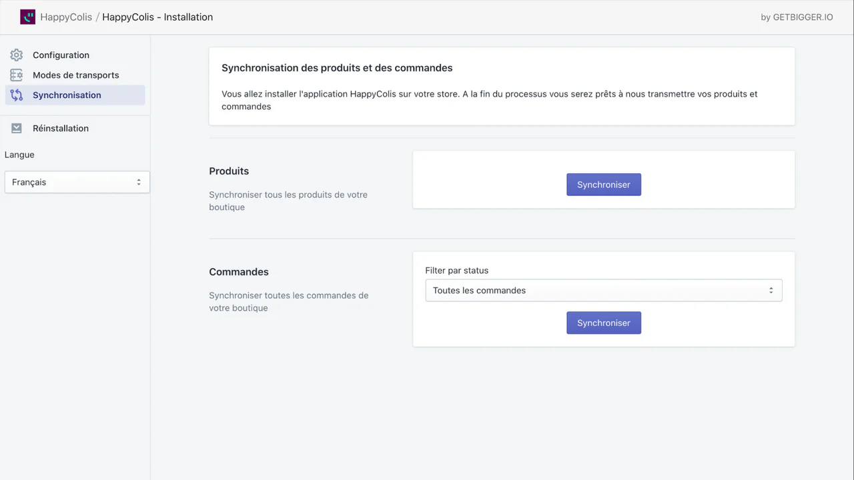Image resolution: width=854 pixels, height=480 pixels.
Task: Click the Configuration gear icon
Action: pos(17,55)
